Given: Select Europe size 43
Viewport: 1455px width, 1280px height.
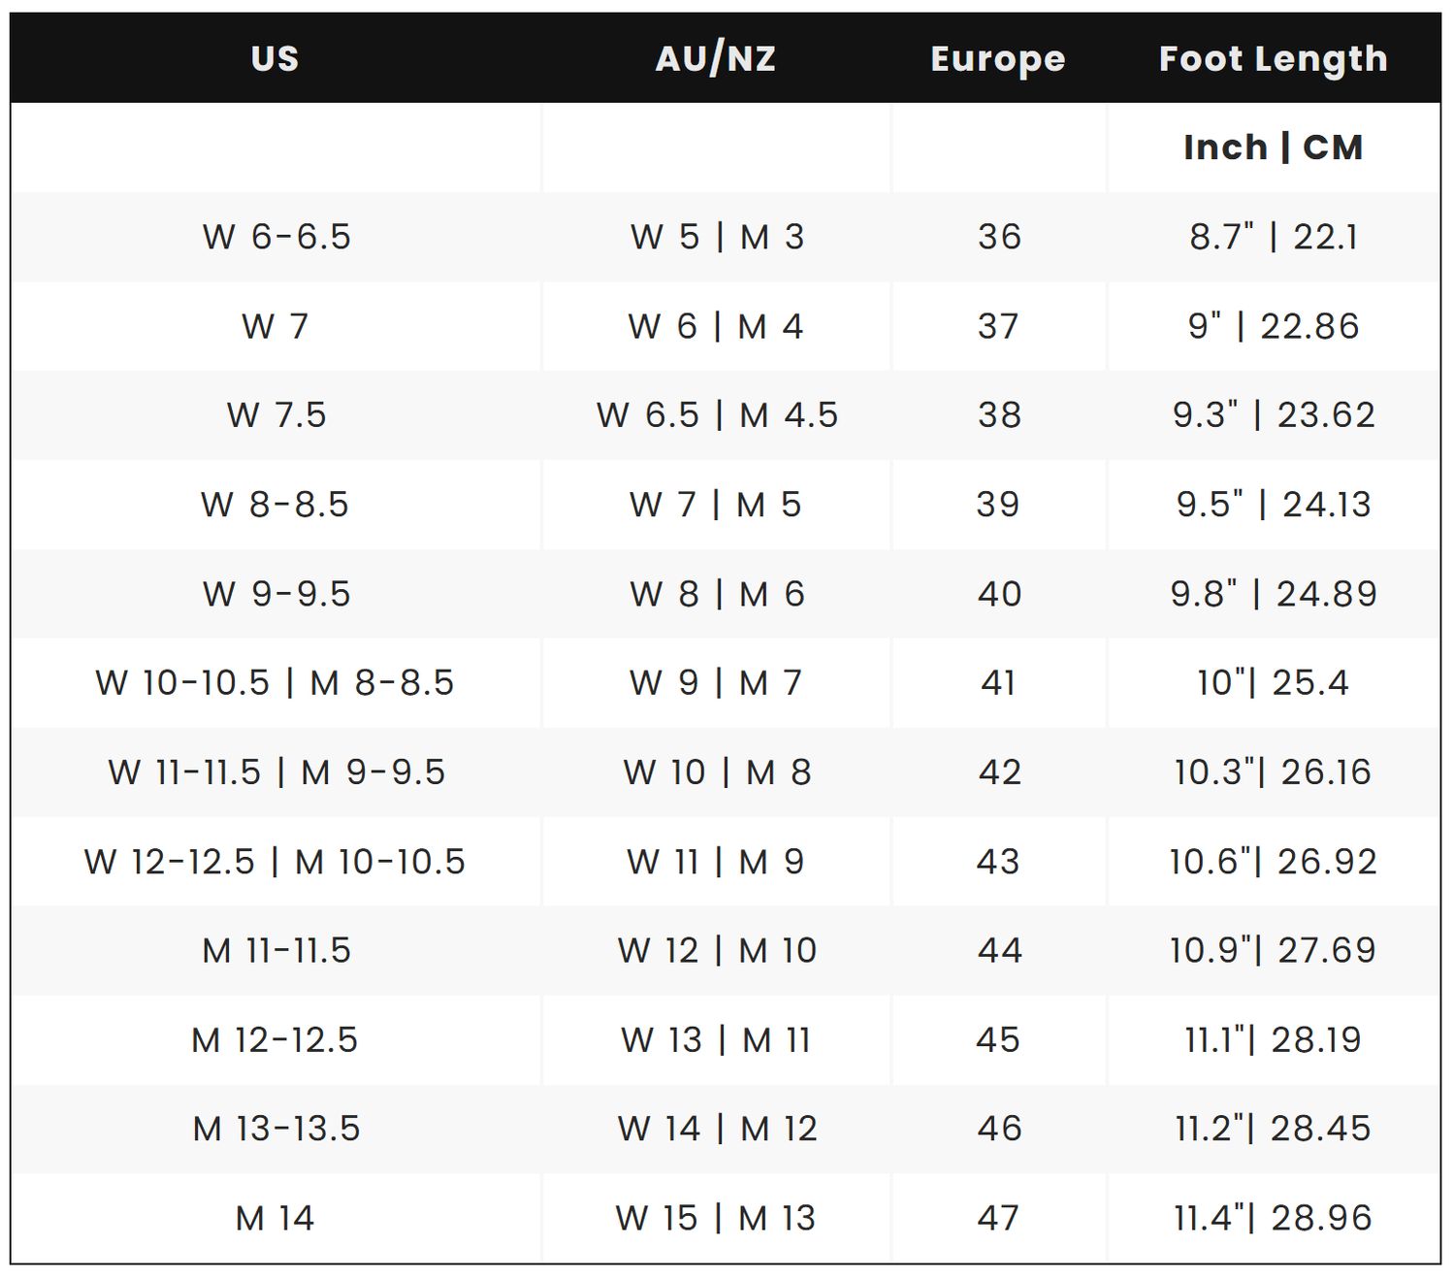Looking at the screenshot, I should click(998, 862).
